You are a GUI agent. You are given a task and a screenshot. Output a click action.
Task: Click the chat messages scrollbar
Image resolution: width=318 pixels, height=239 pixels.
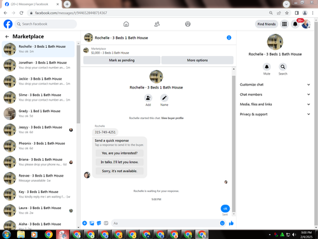[233, 143]
